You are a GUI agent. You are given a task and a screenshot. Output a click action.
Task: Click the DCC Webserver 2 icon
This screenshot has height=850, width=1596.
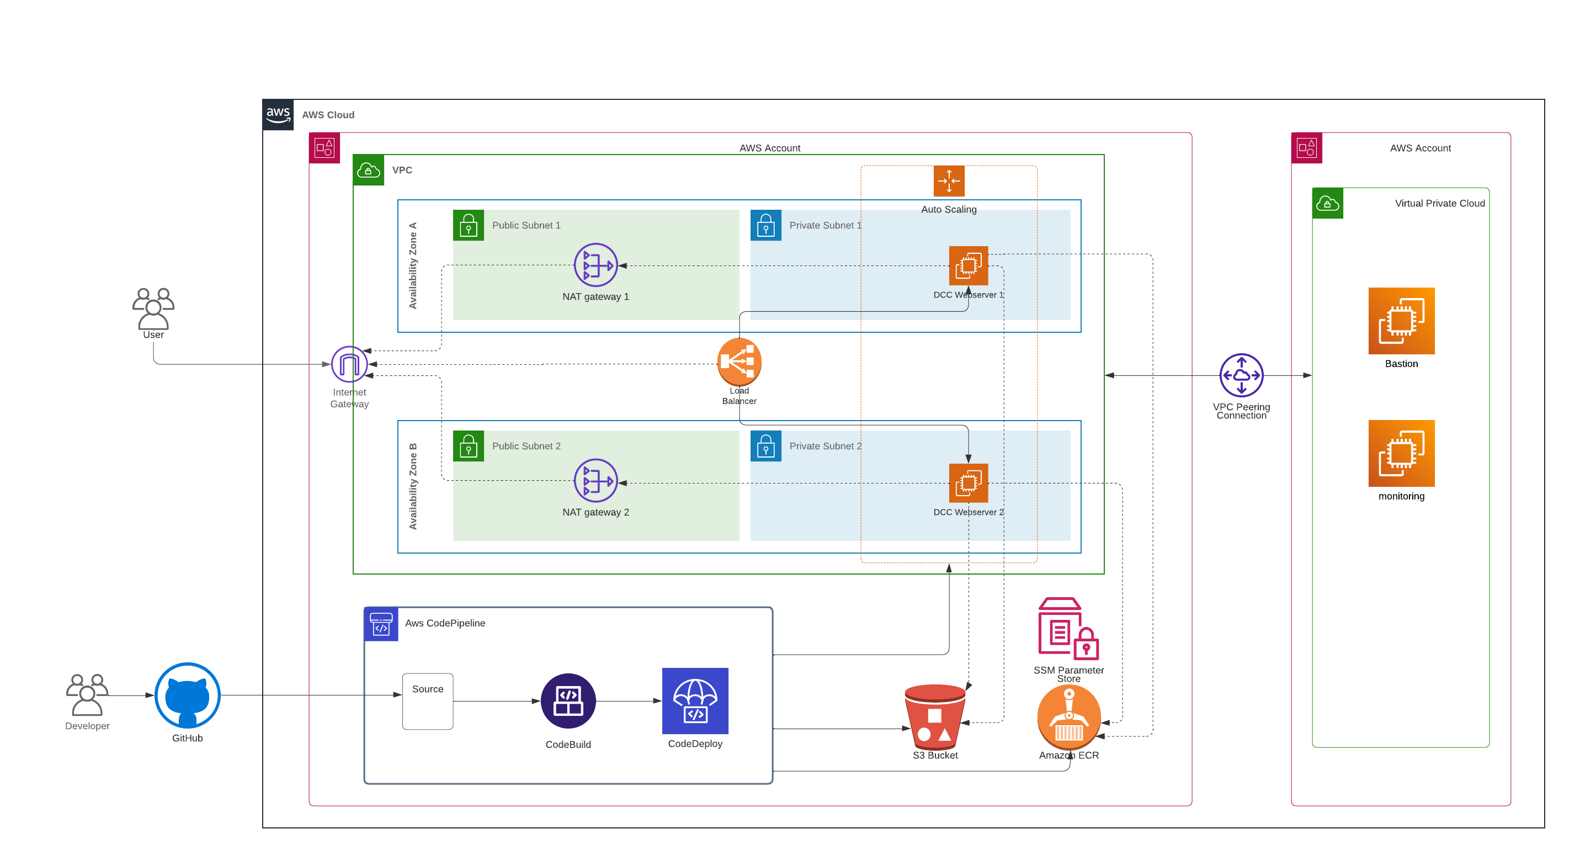pyautogui.click(x=968, y=484)
